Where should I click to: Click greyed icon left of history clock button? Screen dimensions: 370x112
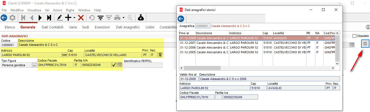[352, 45]
